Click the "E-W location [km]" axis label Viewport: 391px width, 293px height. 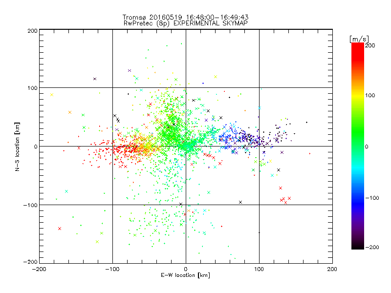(186, 275)
